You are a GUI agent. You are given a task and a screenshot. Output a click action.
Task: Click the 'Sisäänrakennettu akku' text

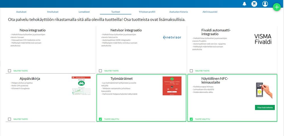pos(203,92)
